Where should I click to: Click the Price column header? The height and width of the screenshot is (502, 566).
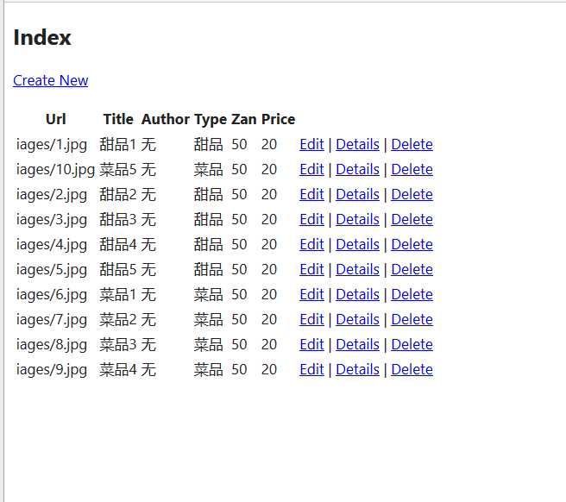point(279,119)
